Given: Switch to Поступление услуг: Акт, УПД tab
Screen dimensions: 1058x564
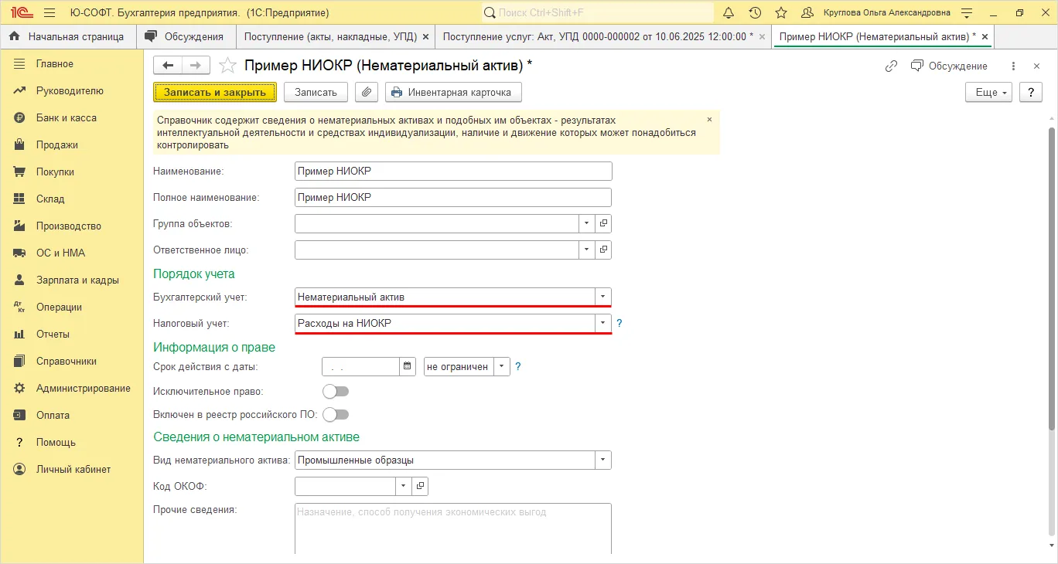Looking at the screenshot, I should tap(598, 36).
